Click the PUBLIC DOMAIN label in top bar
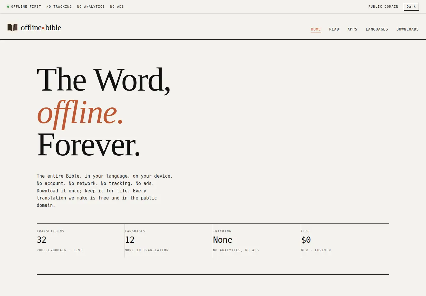This screenshot has width=426, height=296. (x=383, y=7)
